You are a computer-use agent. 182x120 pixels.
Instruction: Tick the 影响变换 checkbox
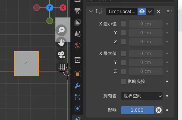(x=123, y=81)
